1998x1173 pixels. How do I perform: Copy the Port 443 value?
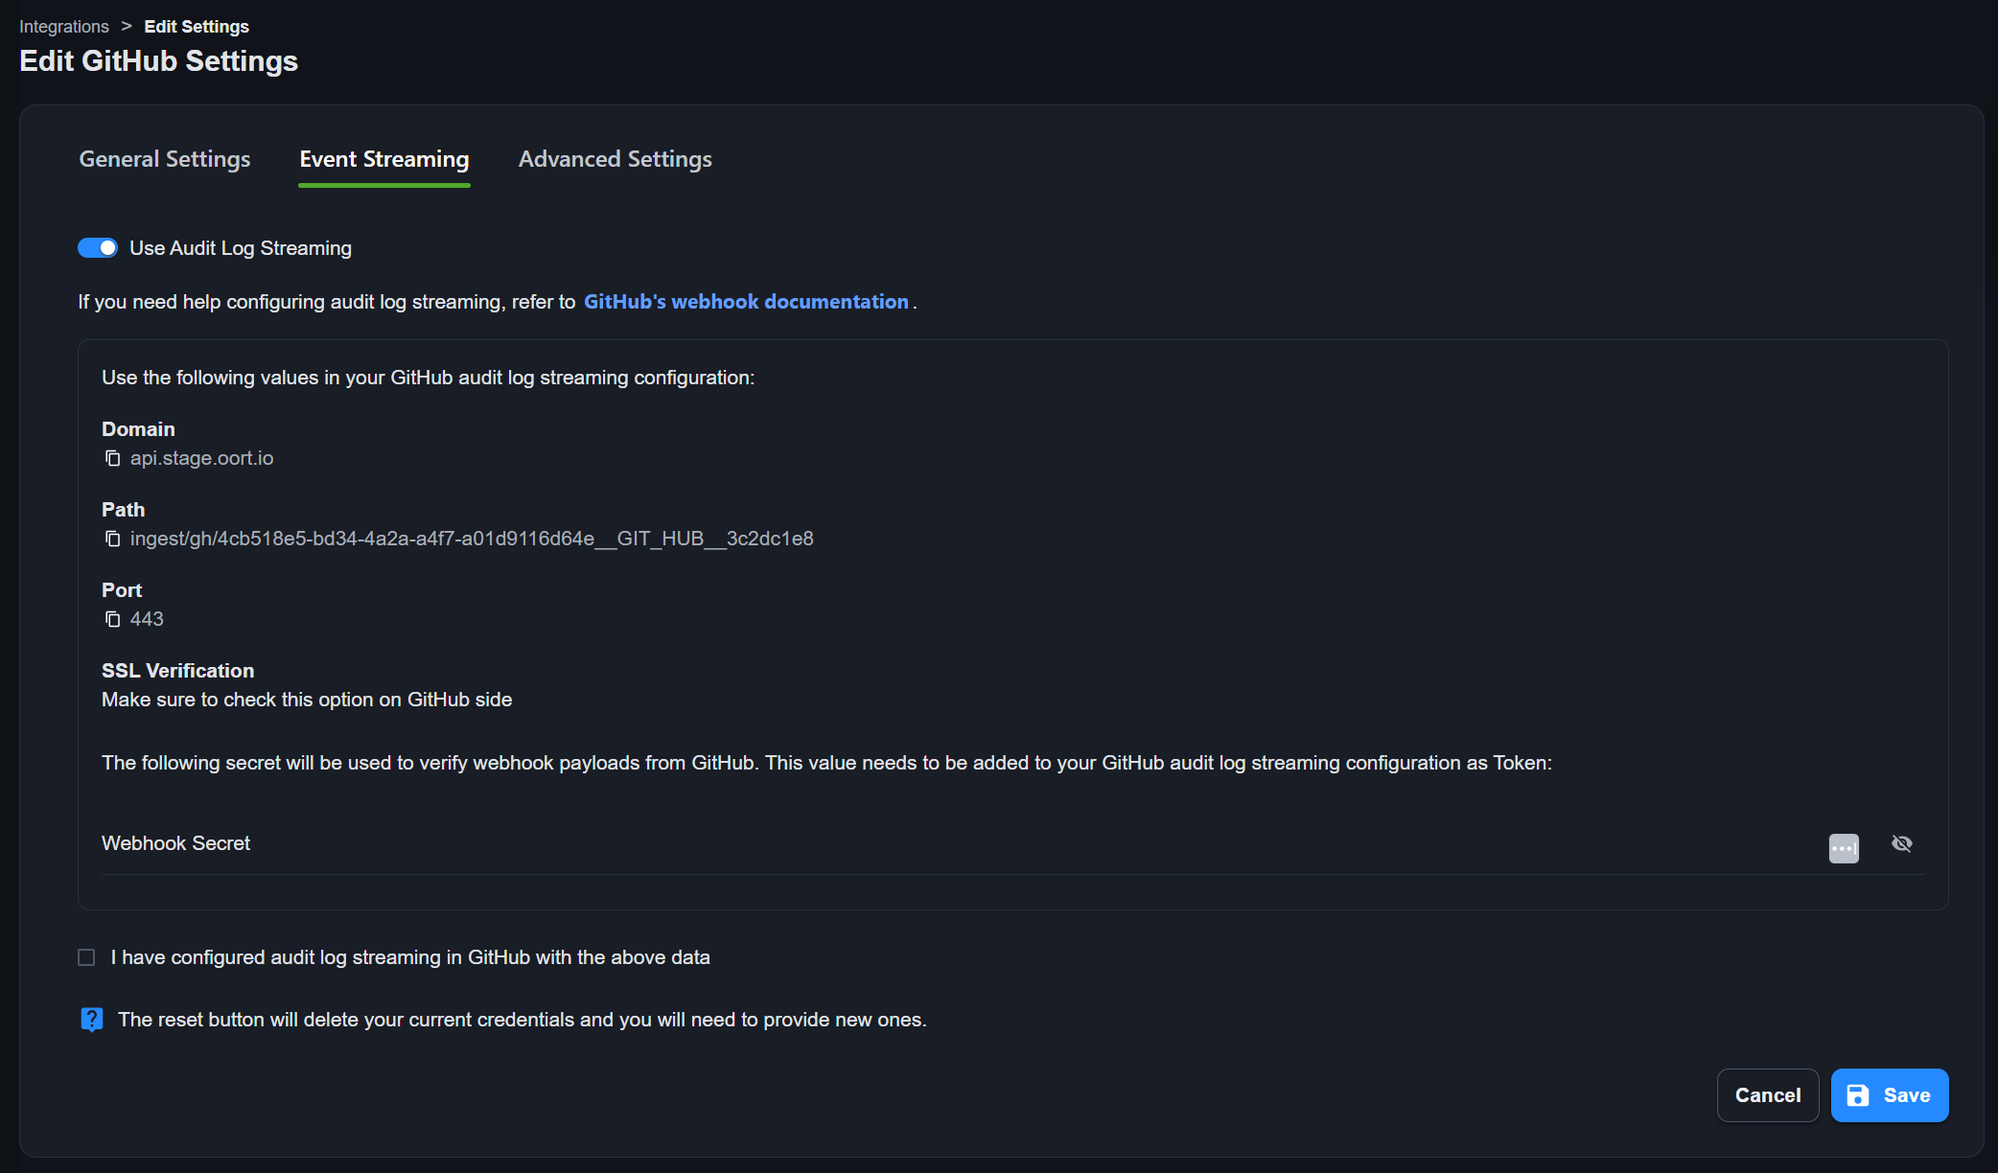point(112,620)
